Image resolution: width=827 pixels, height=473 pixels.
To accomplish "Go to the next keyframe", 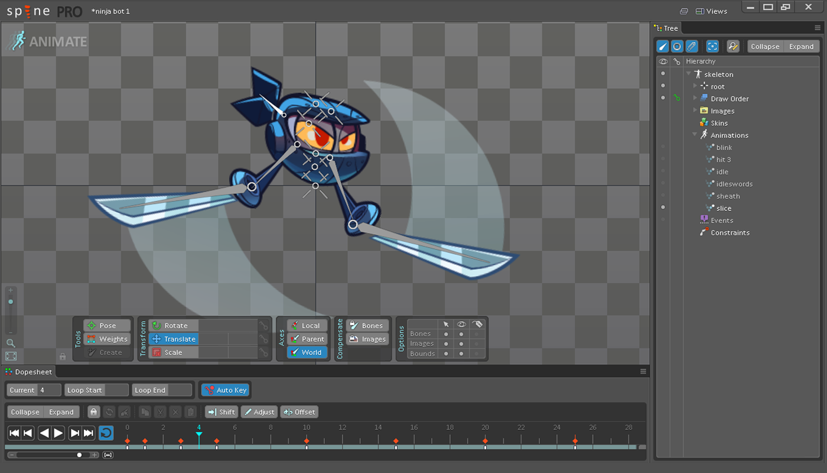I will pyautogui.click(x=75, y=433).
